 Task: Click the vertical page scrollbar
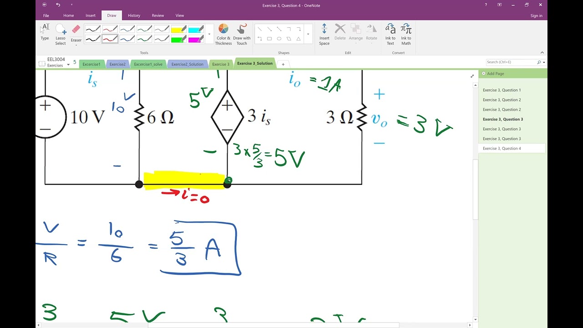(476, 189)
